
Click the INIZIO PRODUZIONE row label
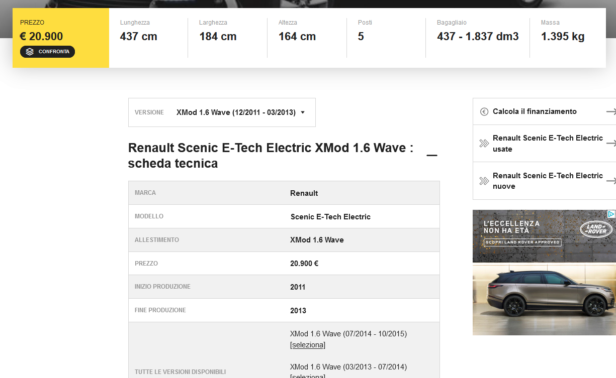162,287
